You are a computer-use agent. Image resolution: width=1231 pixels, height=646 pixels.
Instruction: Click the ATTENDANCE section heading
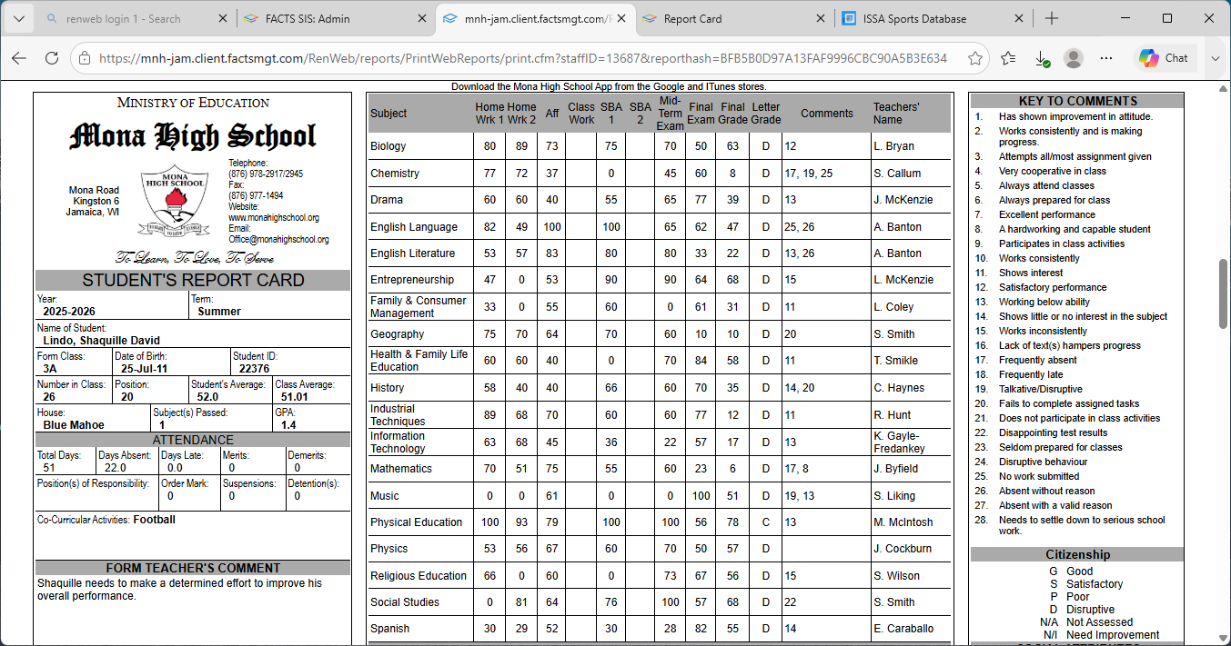point(193,440)
